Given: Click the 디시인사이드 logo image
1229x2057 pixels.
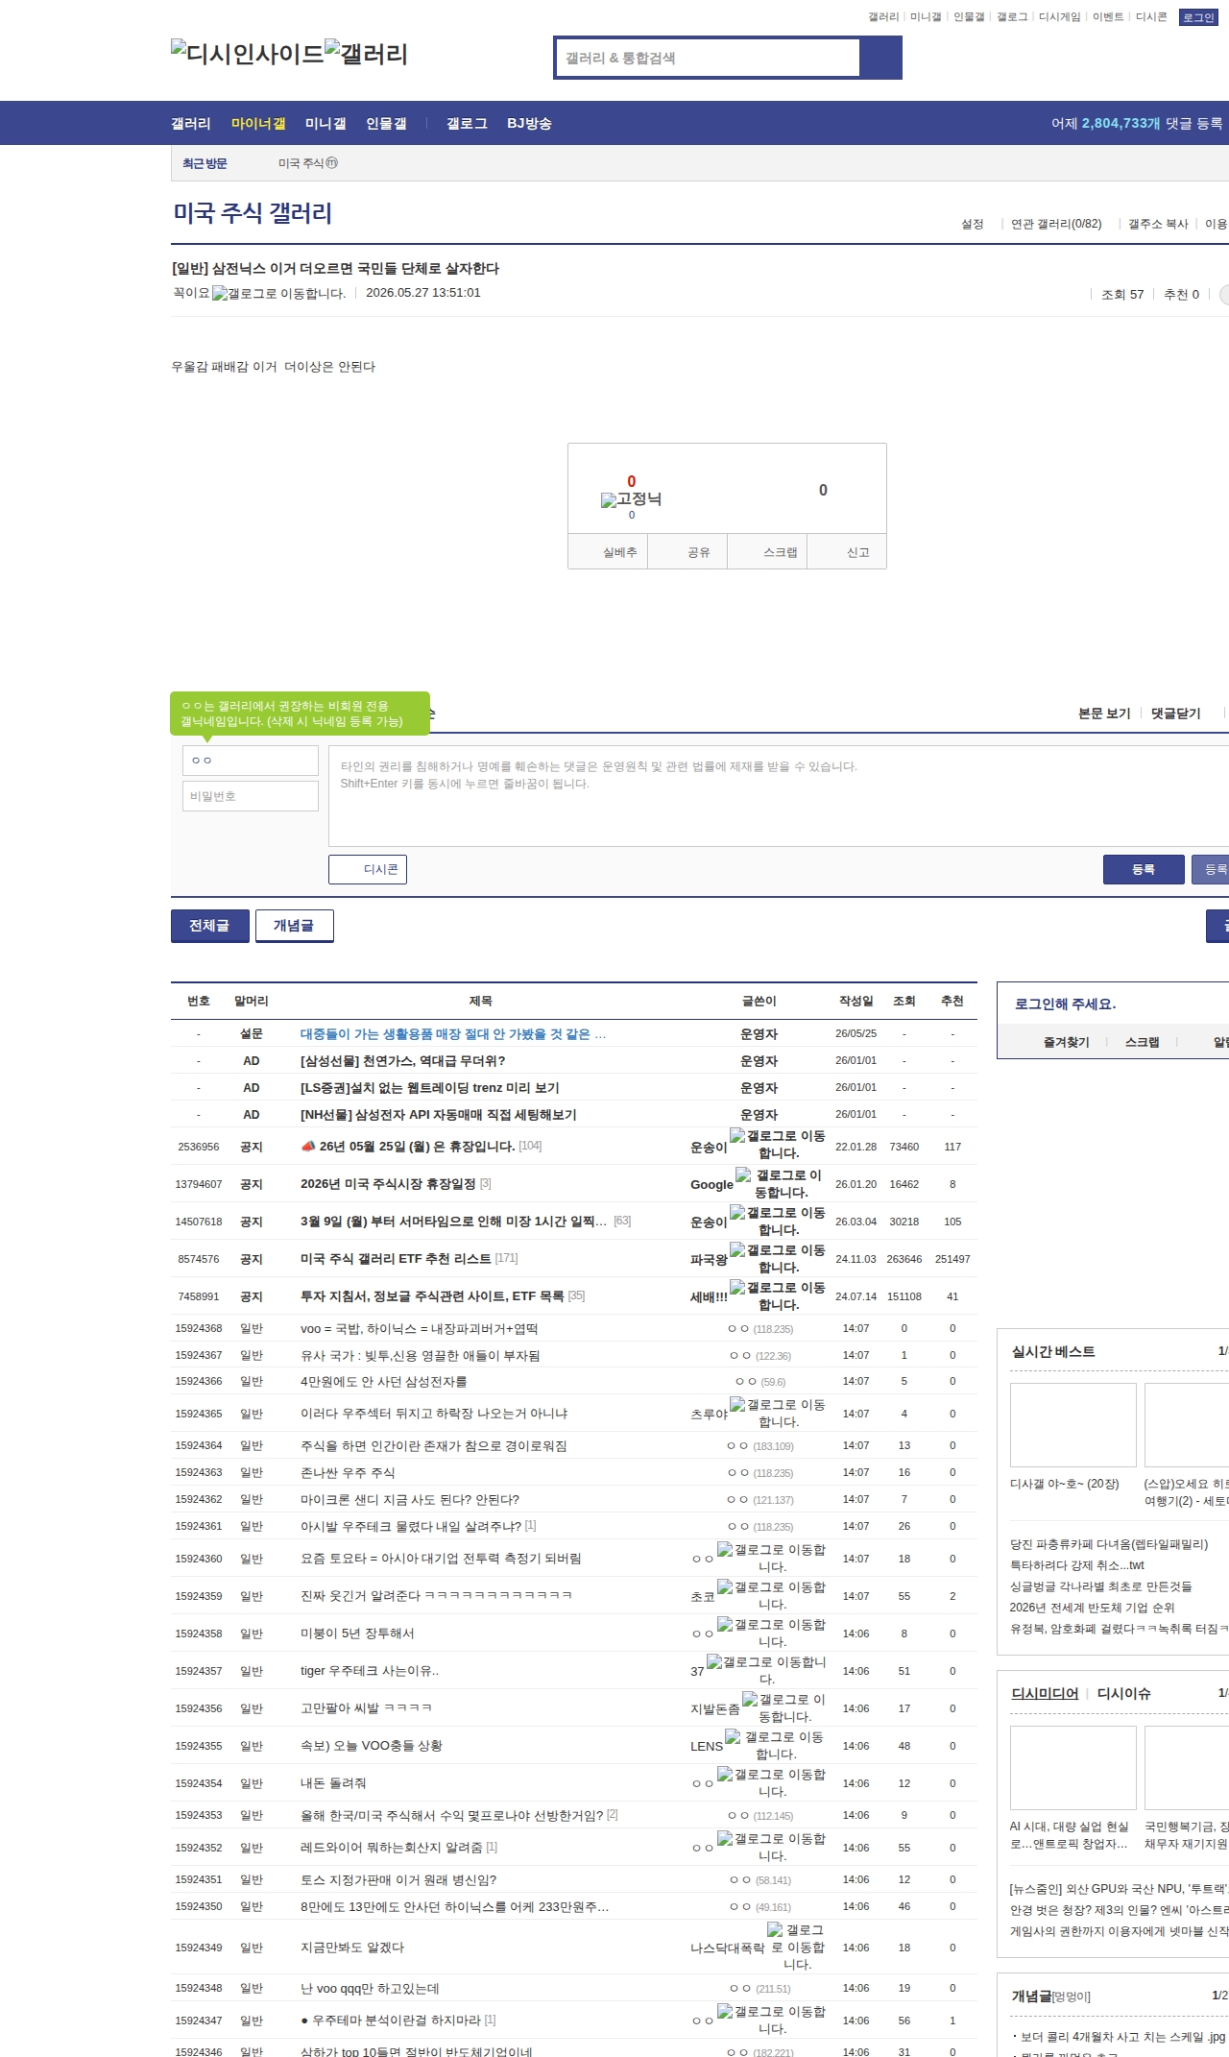Looking at the screenshot, I should pyautogui.click(x=248, y=53).
